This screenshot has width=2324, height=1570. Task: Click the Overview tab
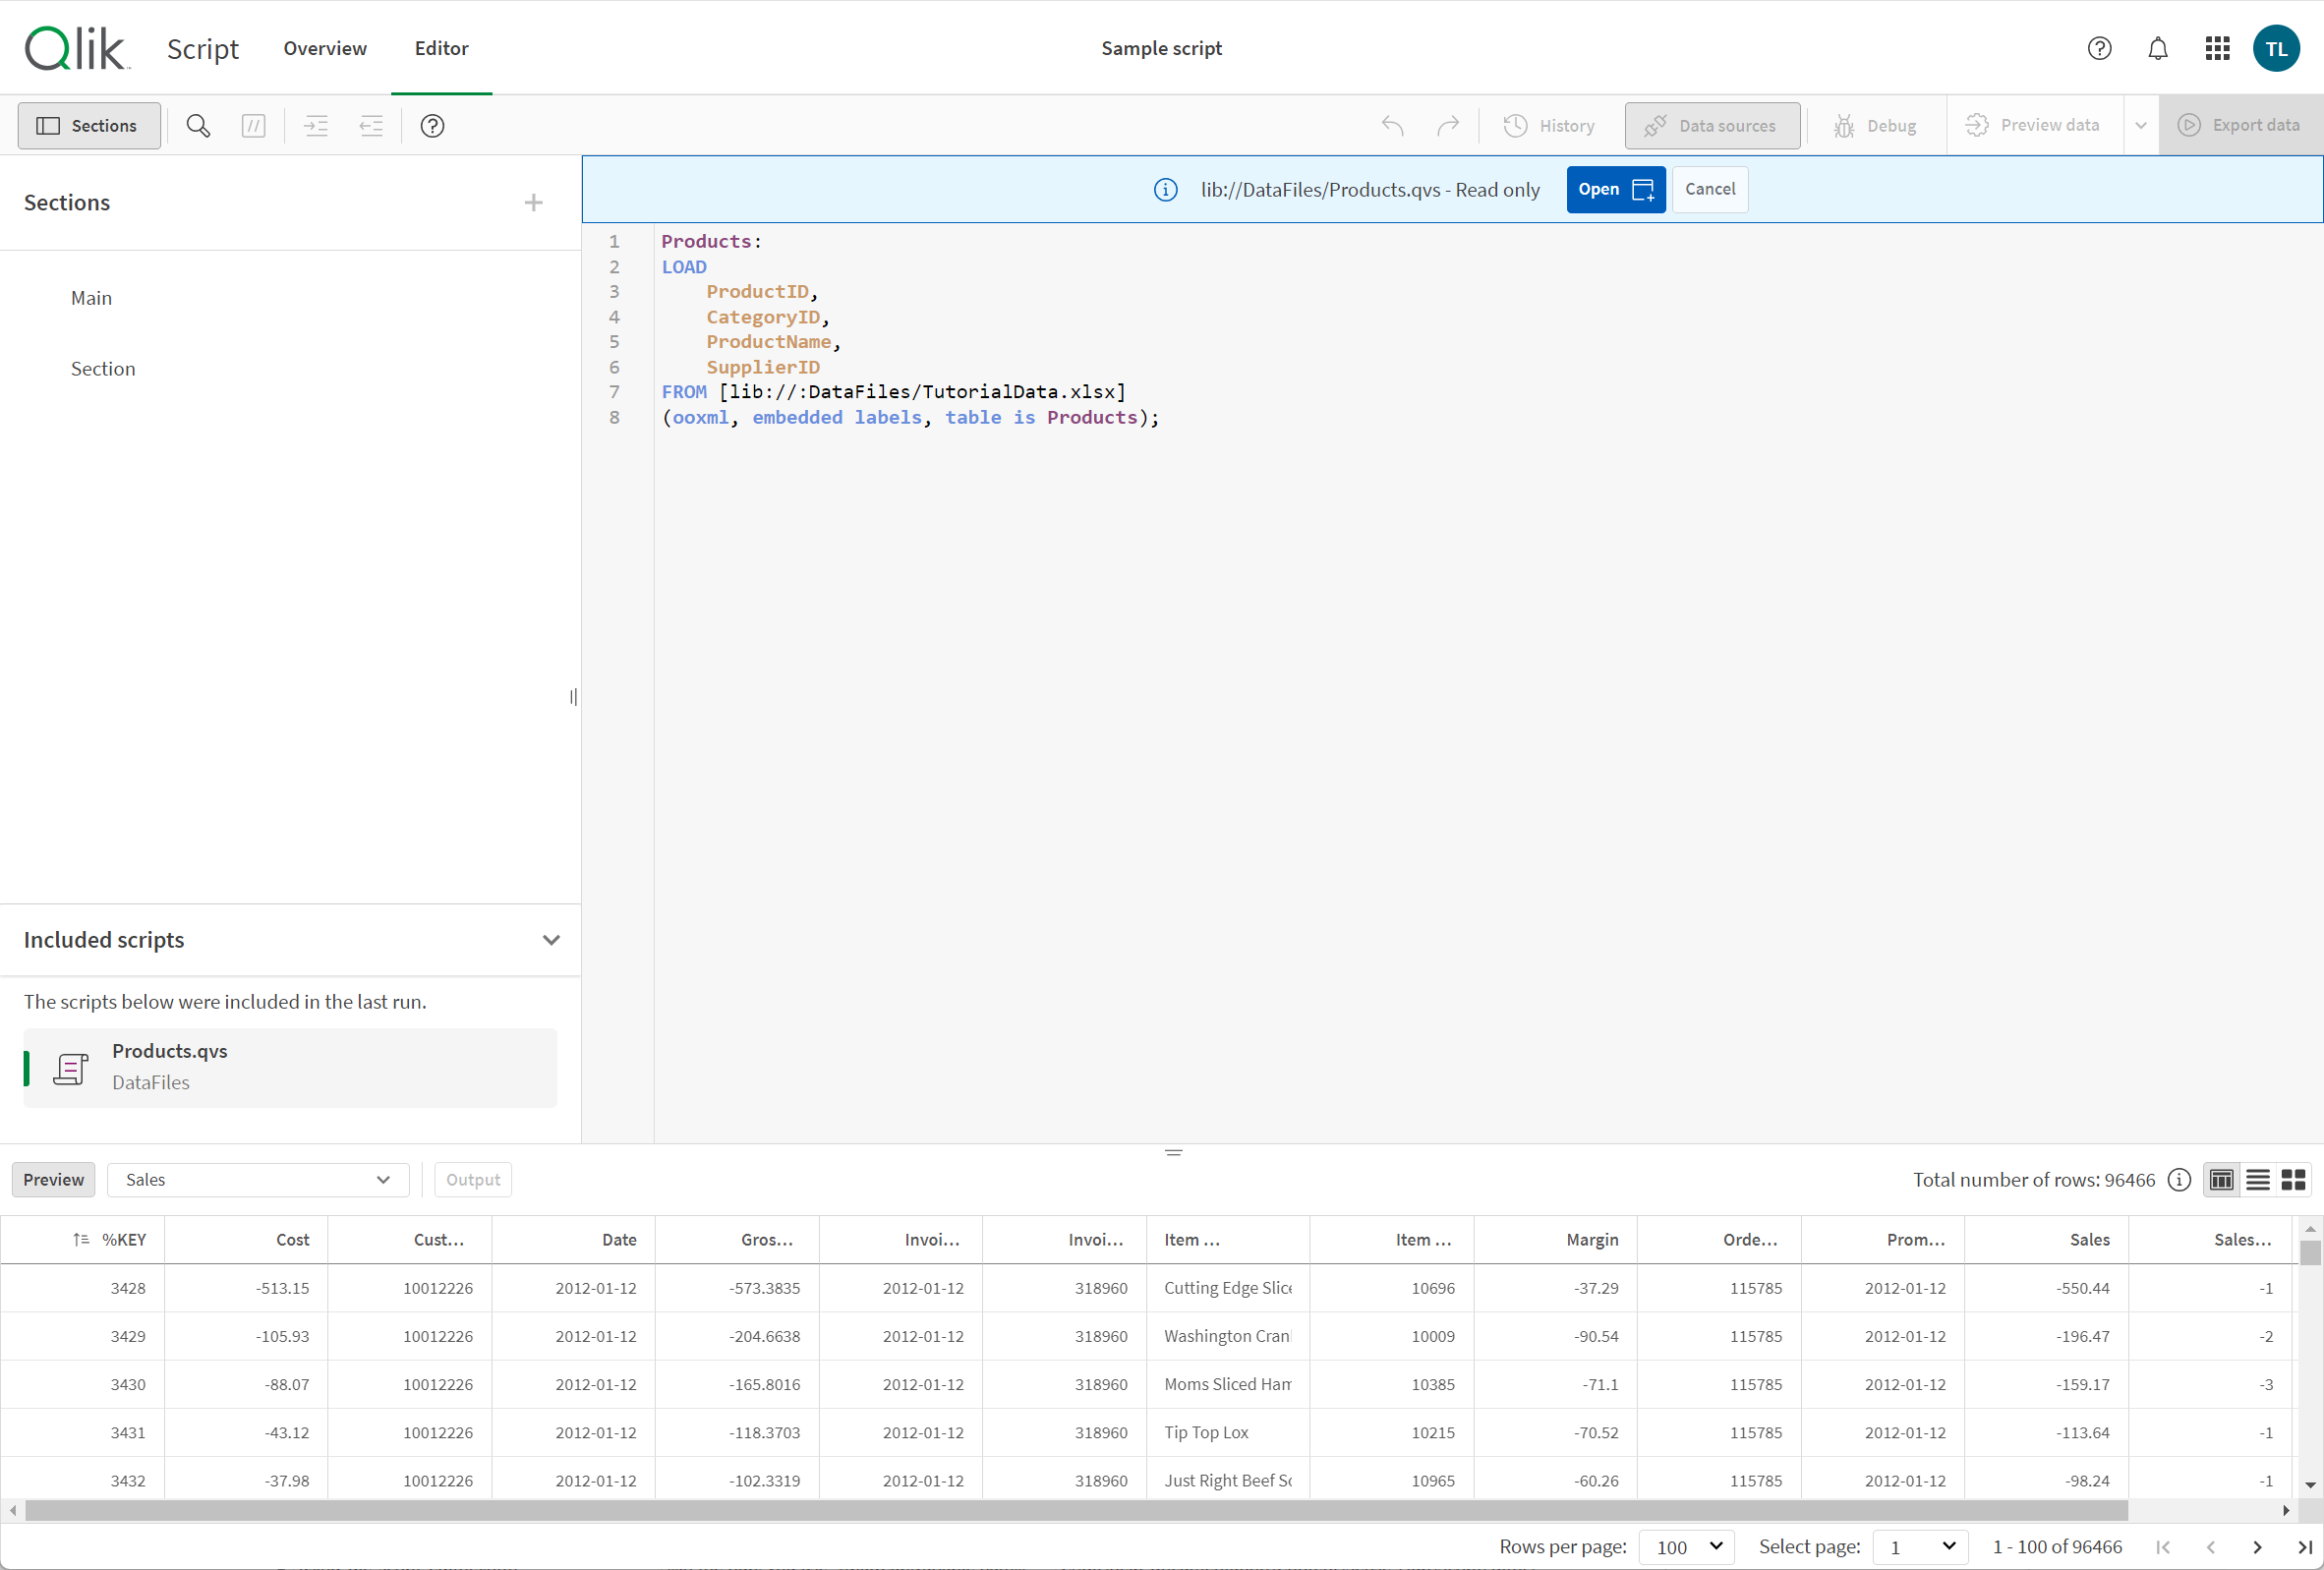pyautogui.click(x=324, y=47)
